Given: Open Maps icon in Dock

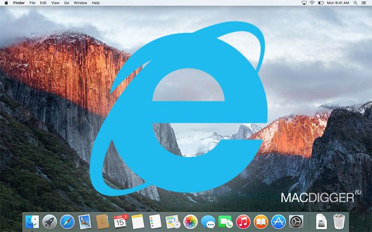Looking at the screenshot, I should click(x=173, y=222).
